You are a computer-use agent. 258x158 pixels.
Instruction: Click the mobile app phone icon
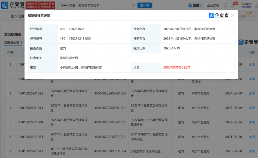[x=225, y=5]
